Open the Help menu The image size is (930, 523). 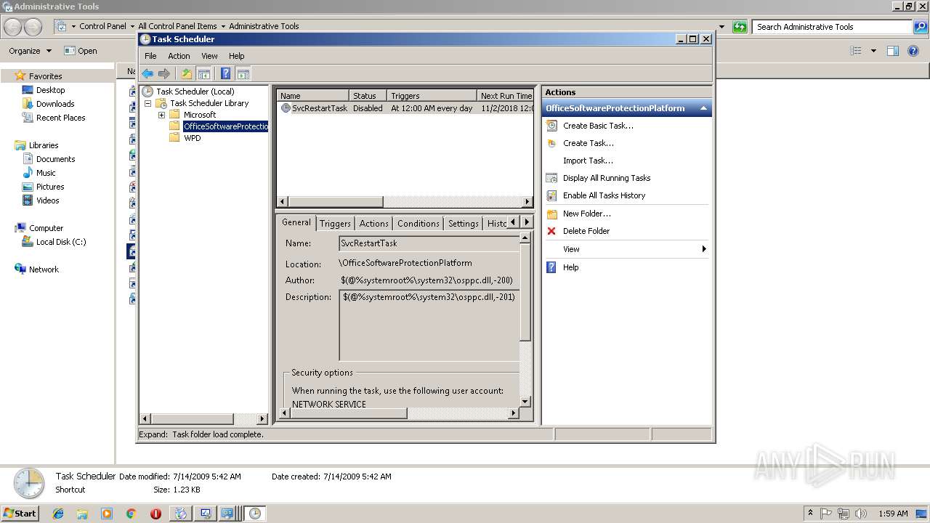[237, 56]
